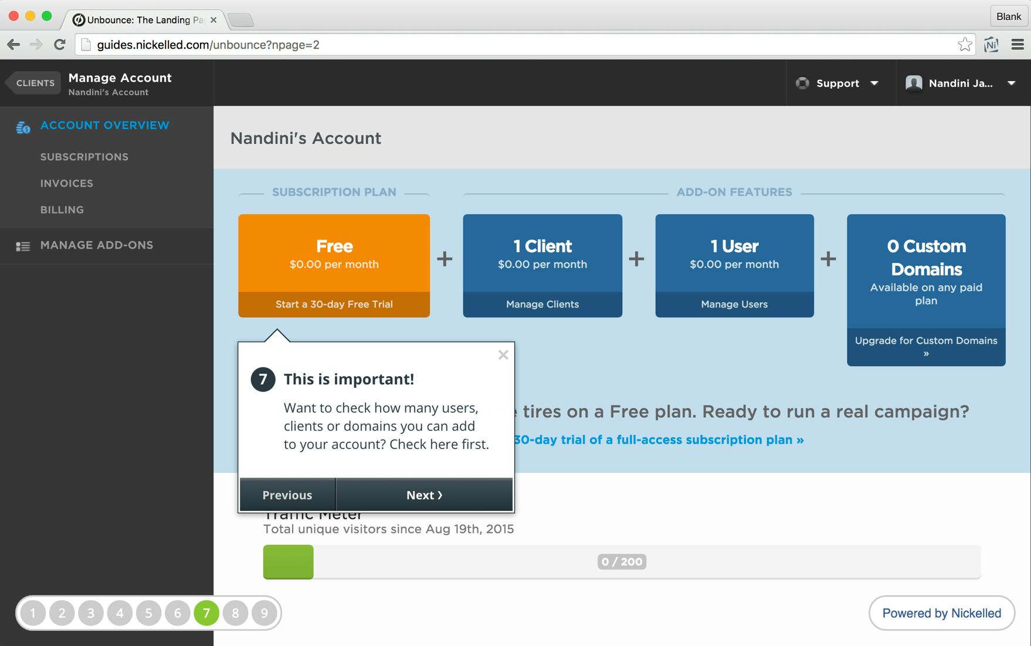
Task: Click the back navigation arrow
Action: pyautogui.click(x=13, y=44)
